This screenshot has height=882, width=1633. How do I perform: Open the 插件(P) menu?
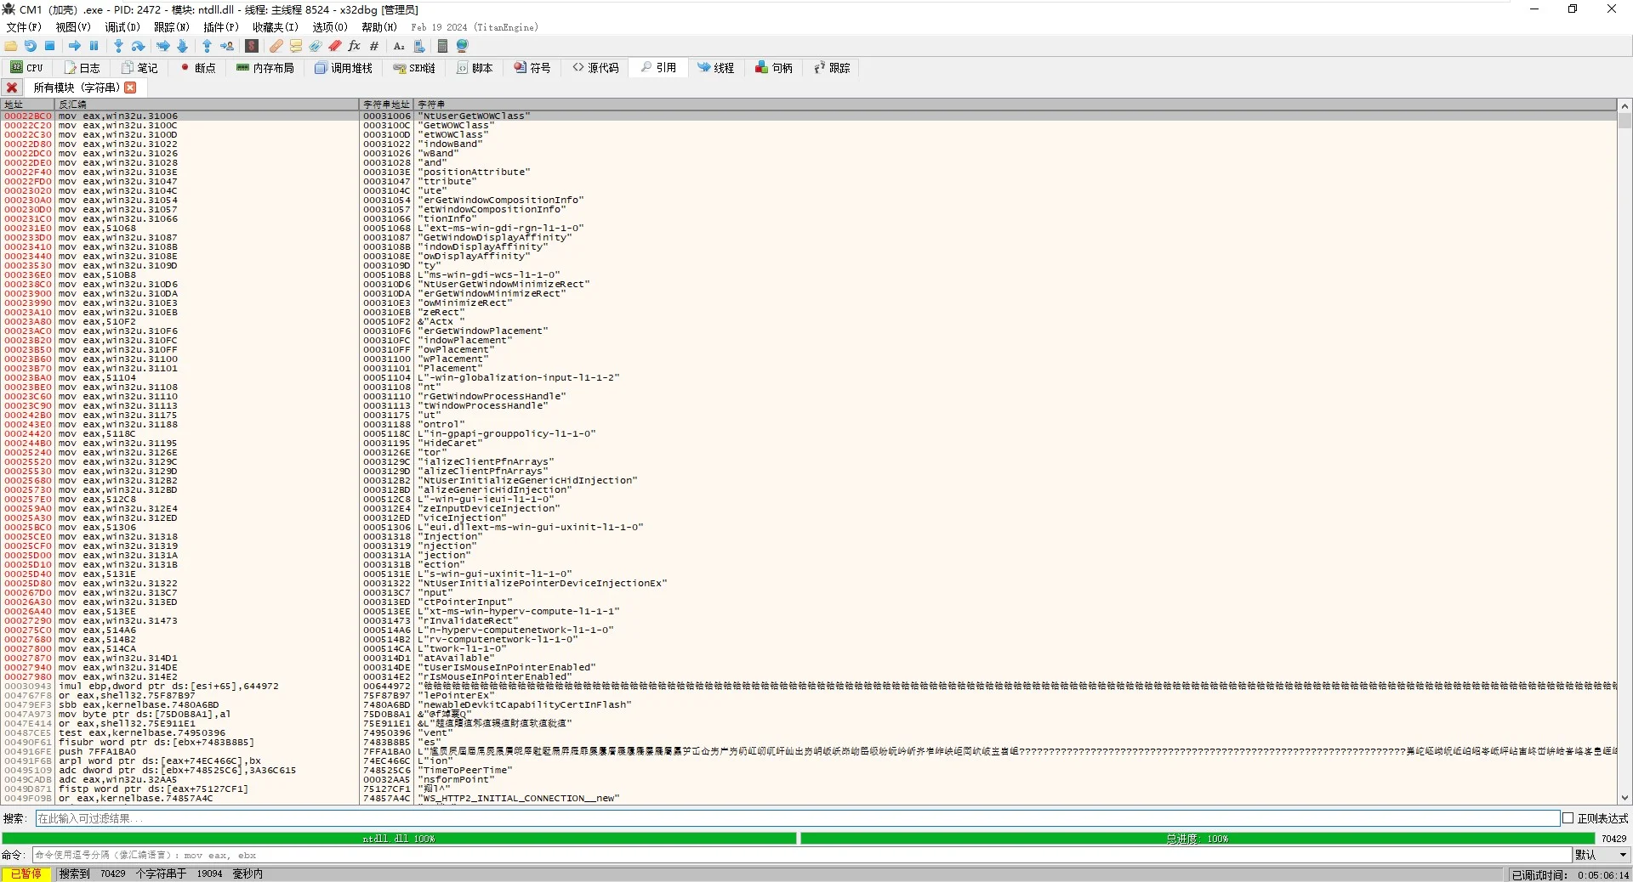(221, 27)
